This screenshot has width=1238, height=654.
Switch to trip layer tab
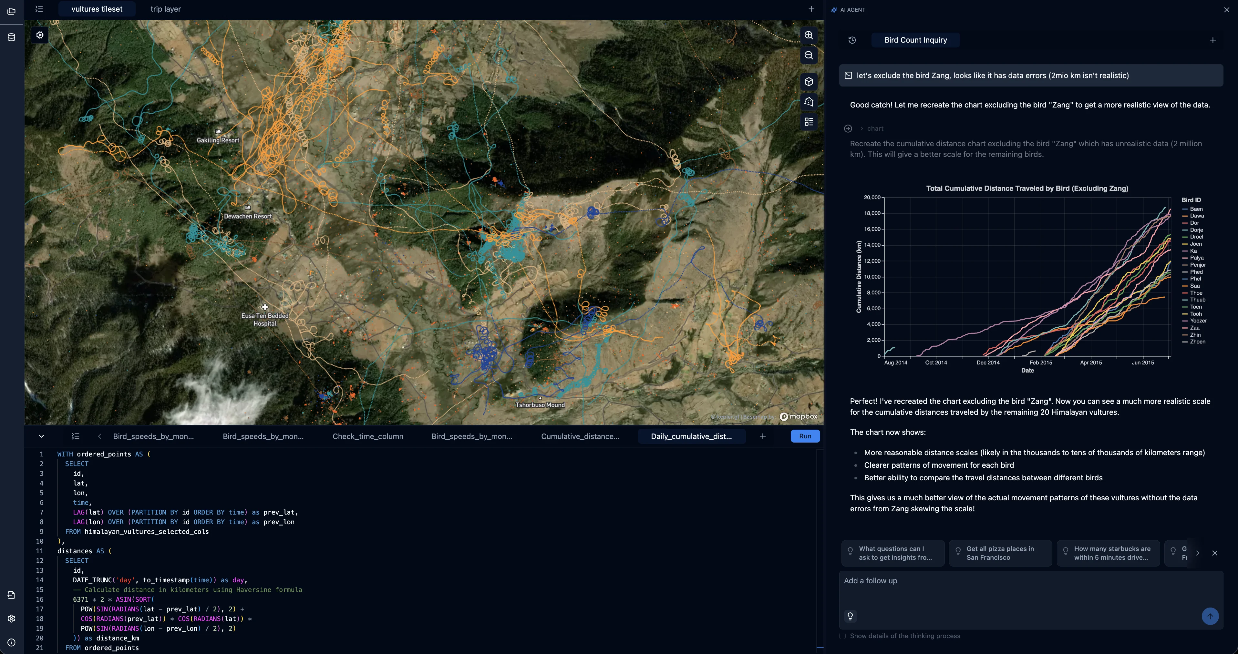(x=165, y=9)
